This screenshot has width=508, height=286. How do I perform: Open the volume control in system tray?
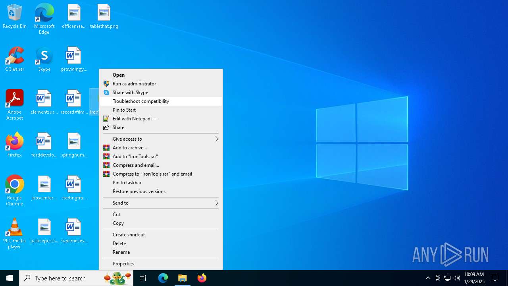tap(457, 278)
